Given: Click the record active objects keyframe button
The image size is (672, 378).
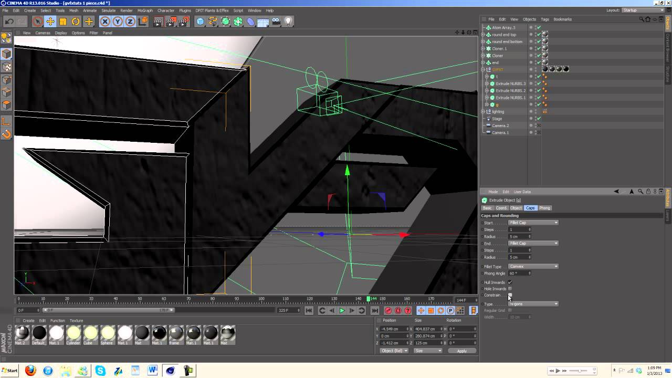Looking at the screenshot, I should click(388, 311).
